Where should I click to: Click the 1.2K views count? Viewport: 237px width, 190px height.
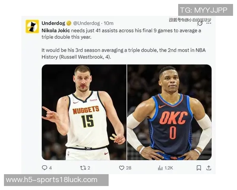(x=169, y=168)
